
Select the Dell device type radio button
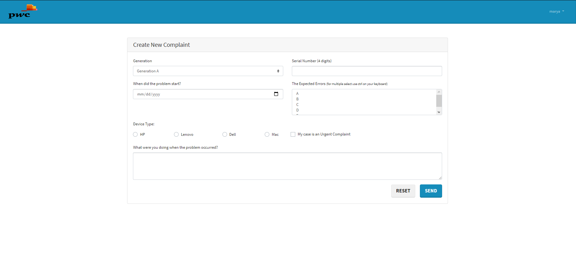225,135
